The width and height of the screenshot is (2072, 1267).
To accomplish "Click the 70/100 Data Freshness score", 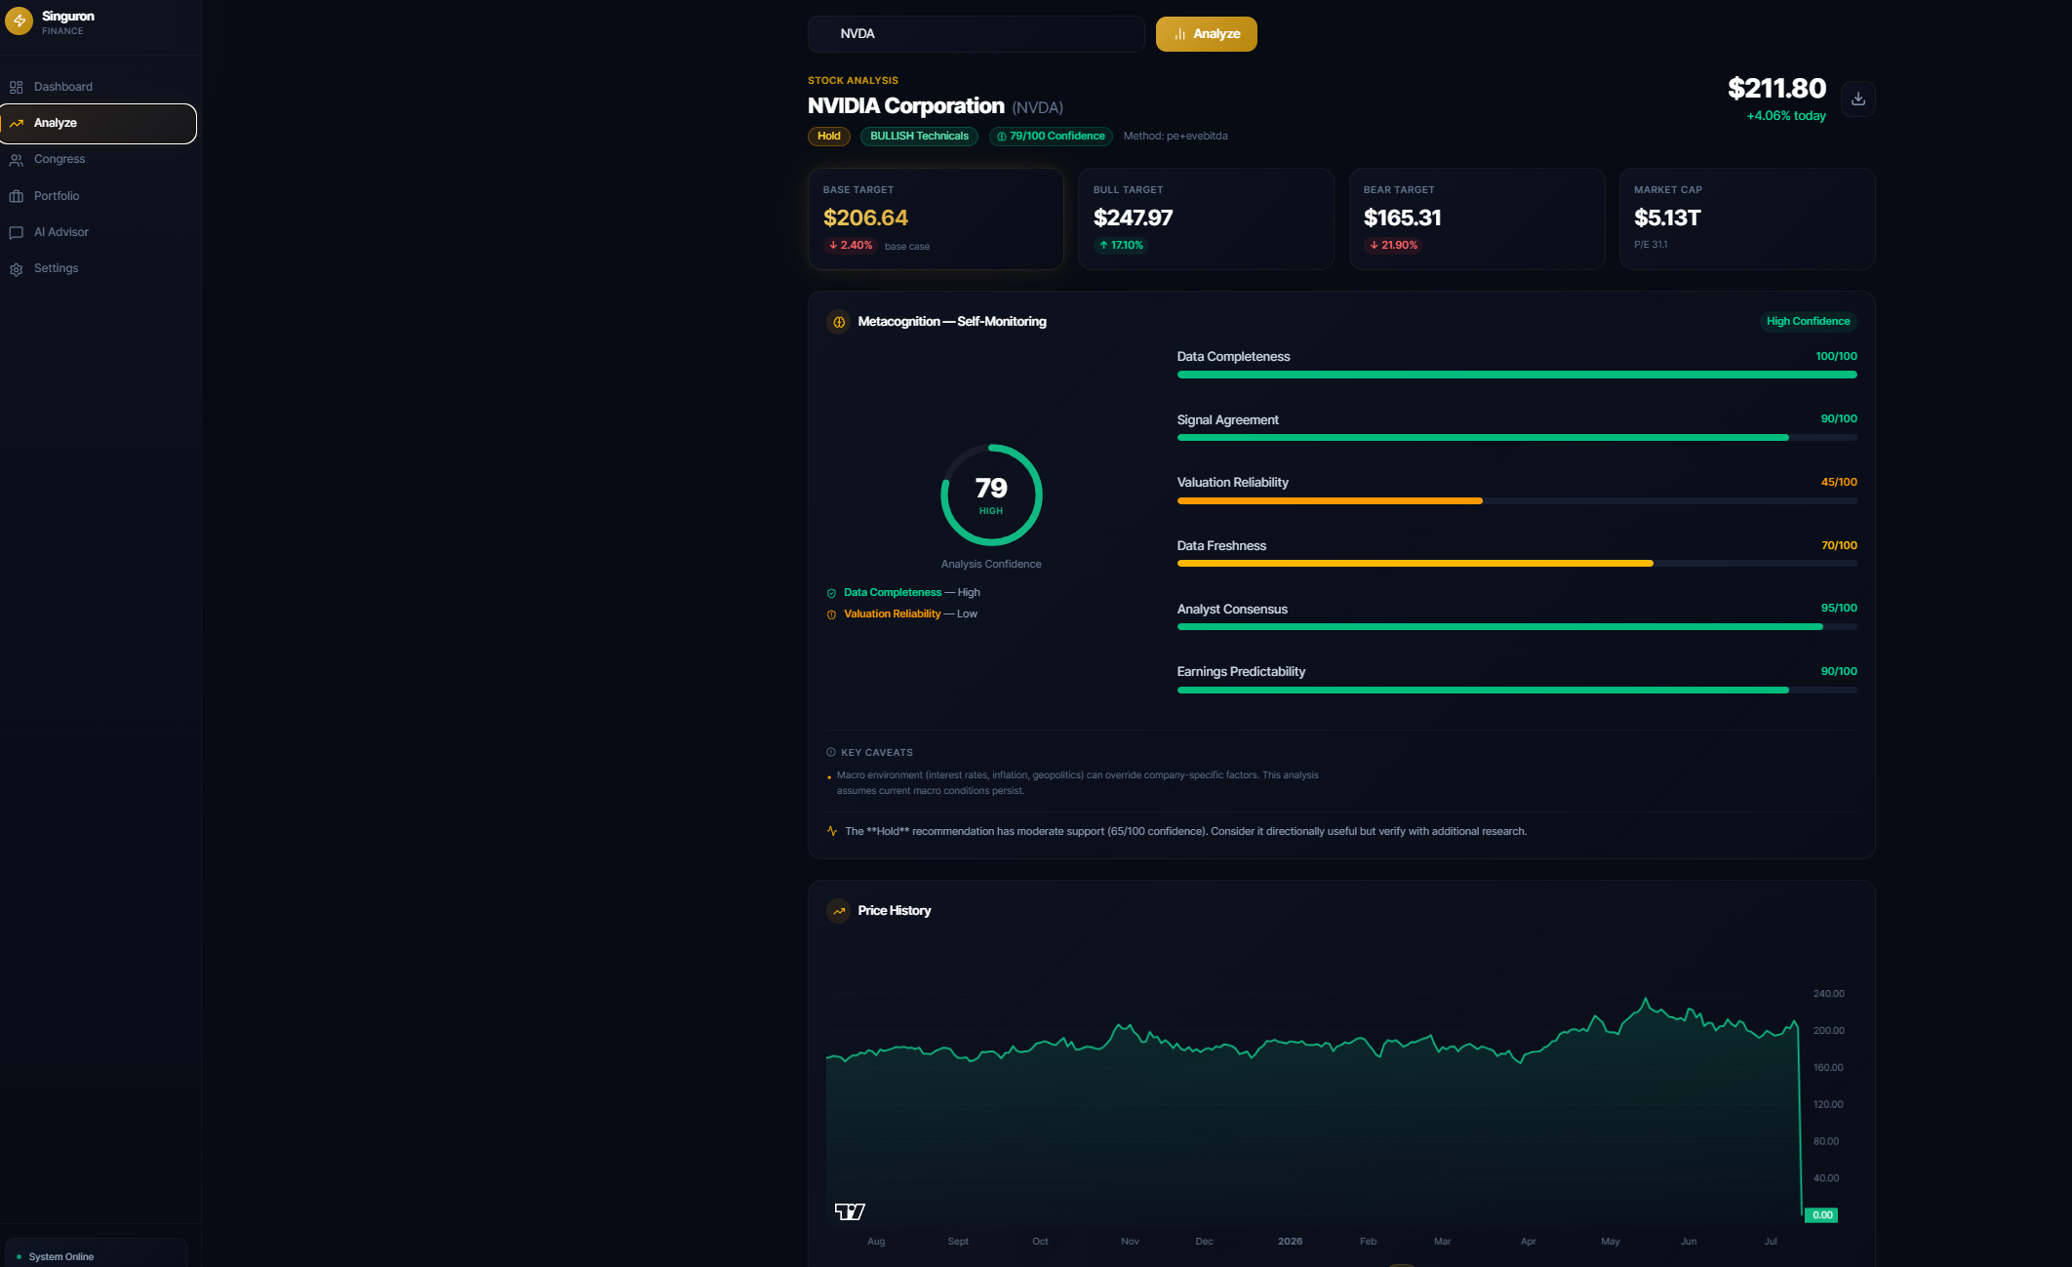I will (1839, 546).
